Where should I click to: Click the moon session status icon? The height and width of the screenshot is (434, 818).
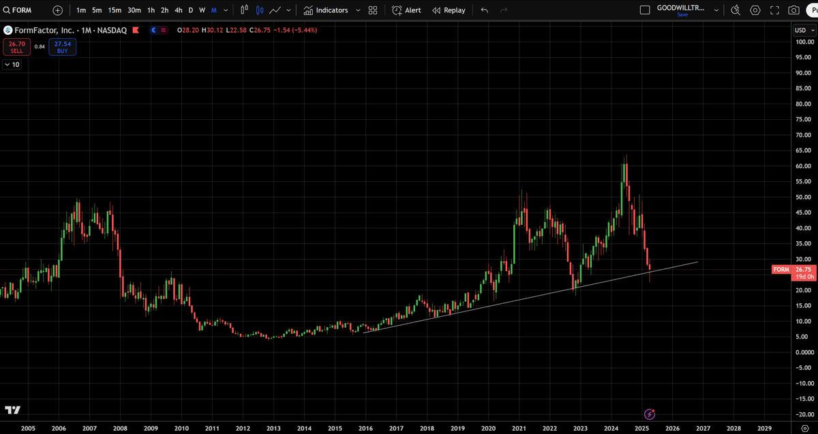154,30
